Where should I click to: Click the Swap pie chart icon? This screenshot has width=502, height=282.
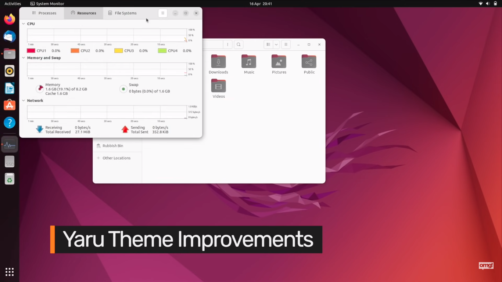[123, 89]
